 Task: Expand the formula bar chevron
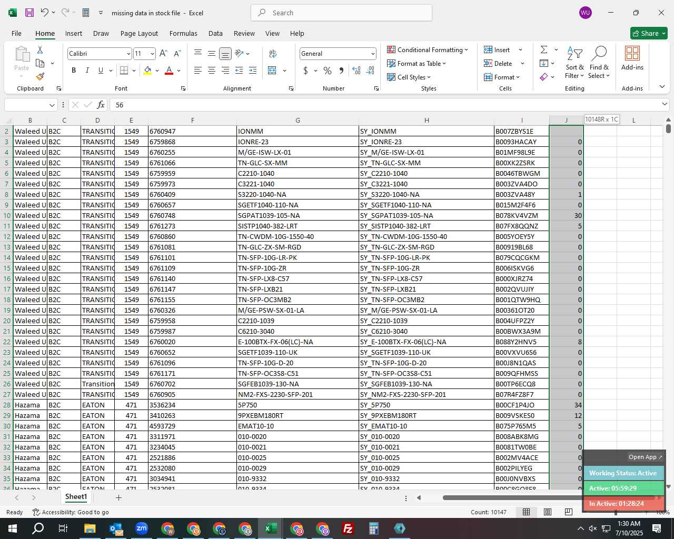click(x=664, y=104)
